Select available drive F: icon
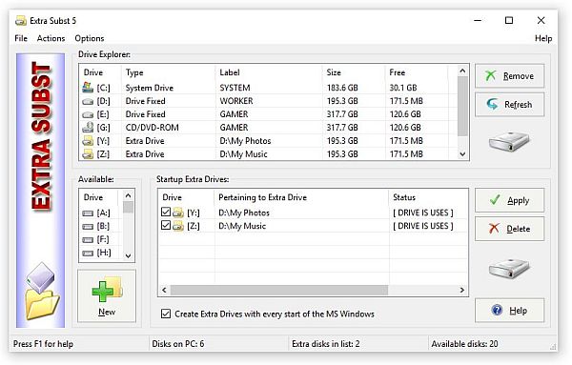Image resolution: width=572 pixels, height=365 pixels. coord(88,239)
